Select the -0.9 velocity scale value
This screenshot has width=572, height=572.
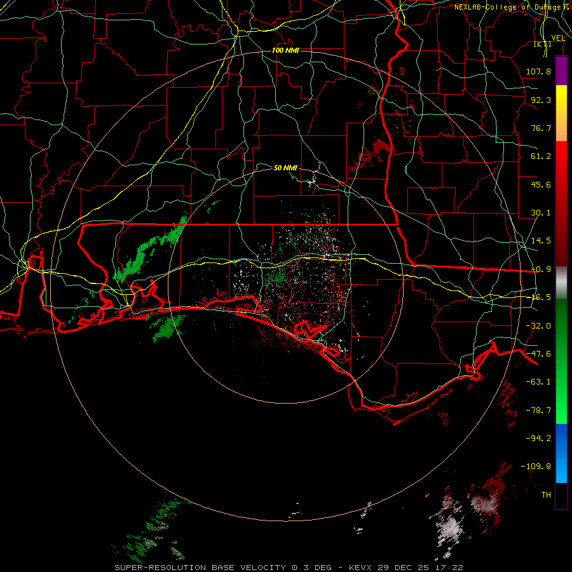[541, 269]
